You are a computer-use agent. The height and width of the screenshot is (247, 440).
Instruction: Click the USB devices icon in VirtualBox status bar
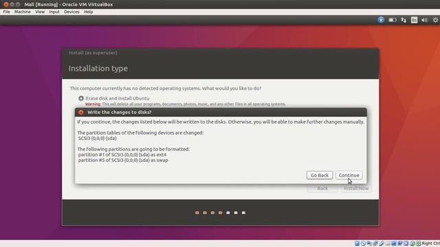tap(382, 244)
